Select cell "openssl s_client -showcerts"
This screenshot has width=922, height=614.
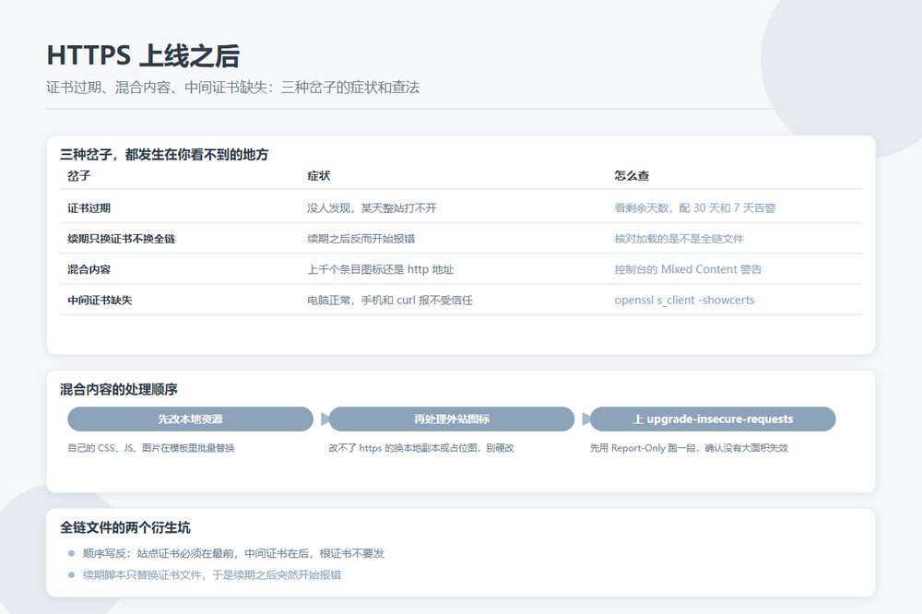(x=684, y=300)
